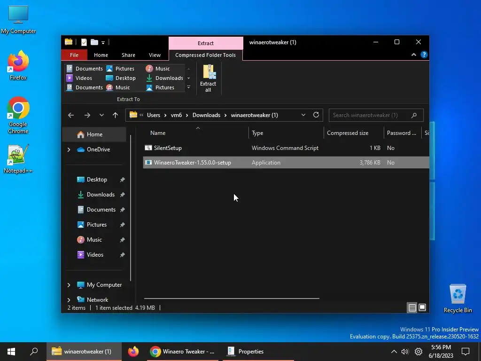Open the Windows Start menu
Screen dimensions: 481x361
(x=11, y=352)
